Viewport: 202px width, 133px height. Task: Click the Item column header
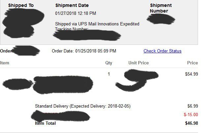(5, 63)
